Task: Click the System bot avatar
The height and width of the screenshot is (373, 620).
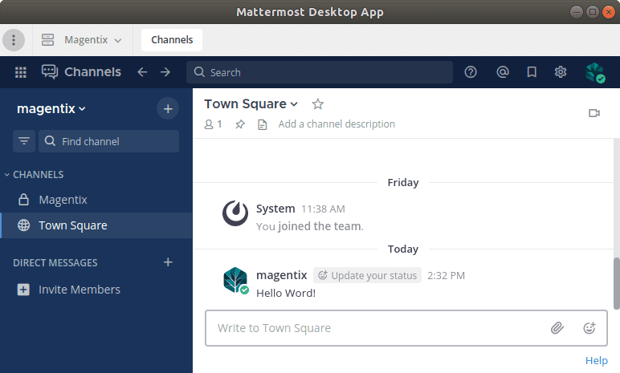Action: click(235, 213)
